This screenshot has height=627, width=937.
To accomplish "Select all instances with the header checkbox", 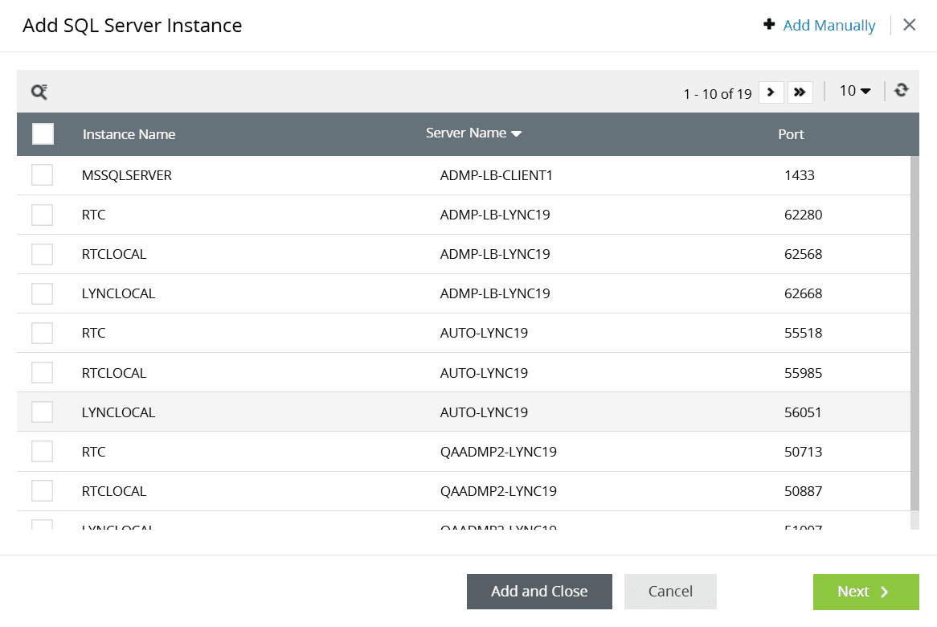I will [x=43, y=133].
